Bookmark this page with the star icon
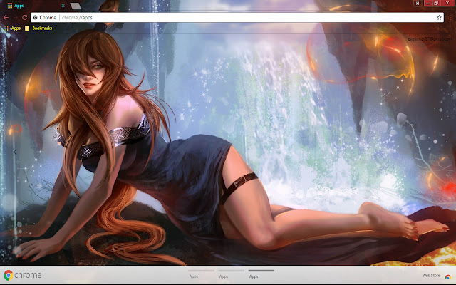Screen dimensions: 456x285 click(x=439, y=17)
